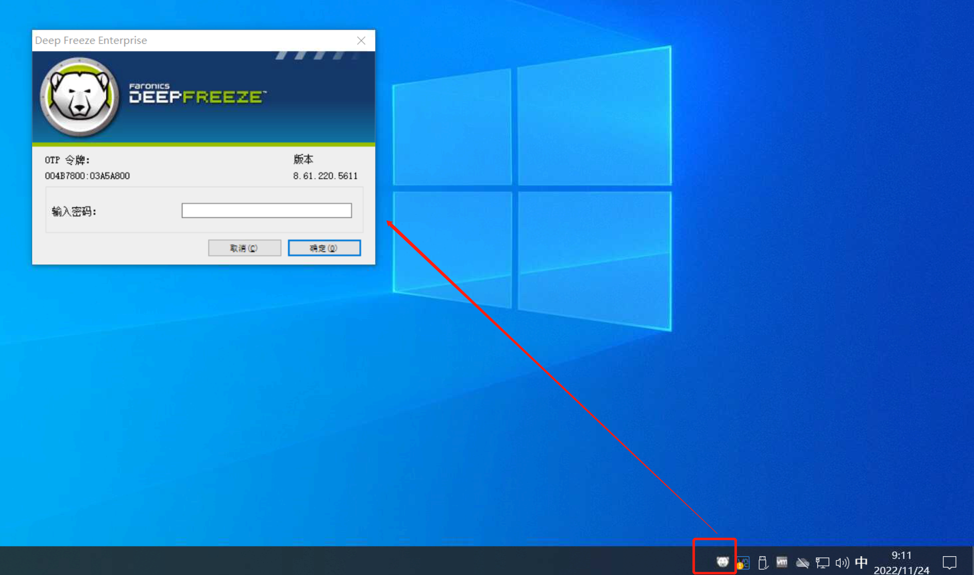Click the OTP token value 004B7800:03A5A800

[87, 176]
